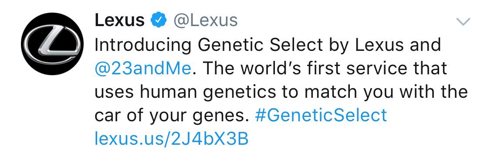Visit the @Lexus handle
Viewport: 484px width, 163px height.
click(x=205, y=20)
